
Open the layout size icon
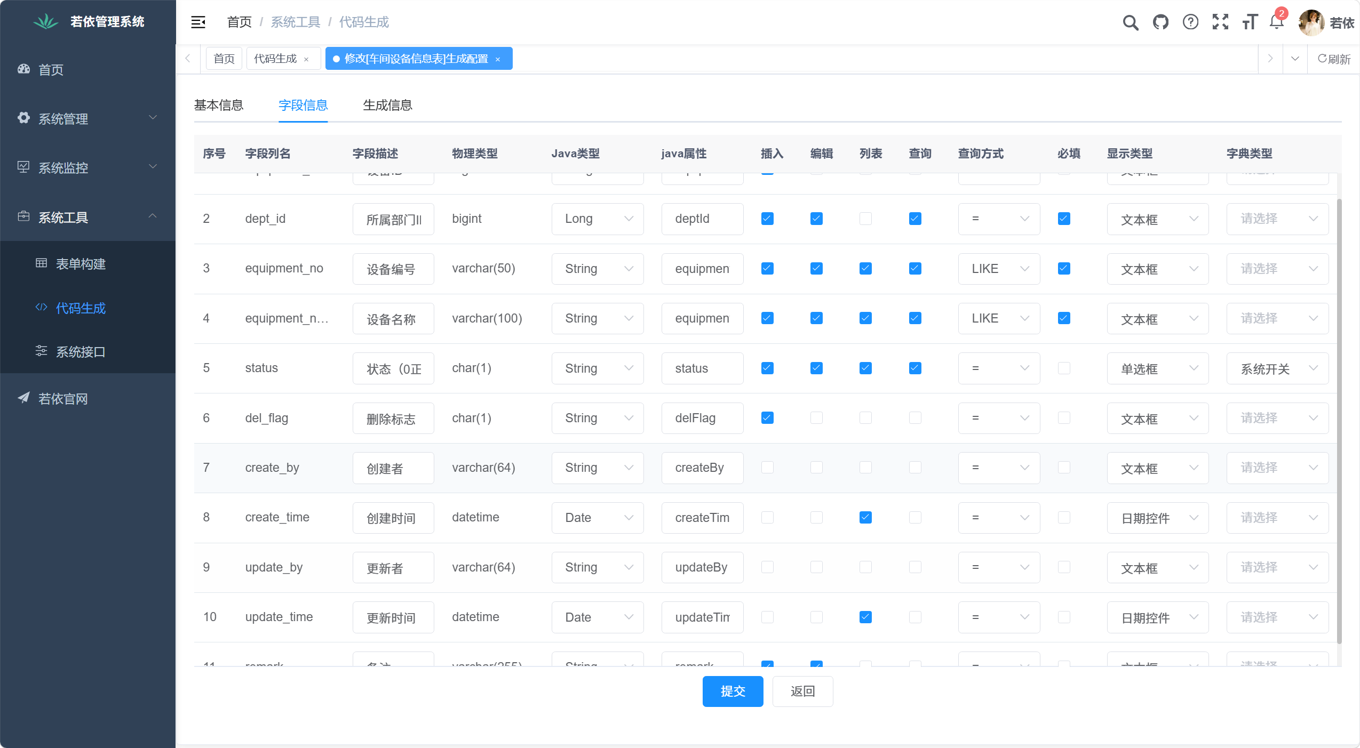1250,22
